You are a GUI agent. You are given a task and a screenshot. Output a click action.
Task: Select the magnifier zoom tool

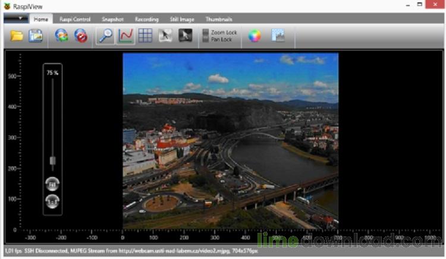coord(105,36)
